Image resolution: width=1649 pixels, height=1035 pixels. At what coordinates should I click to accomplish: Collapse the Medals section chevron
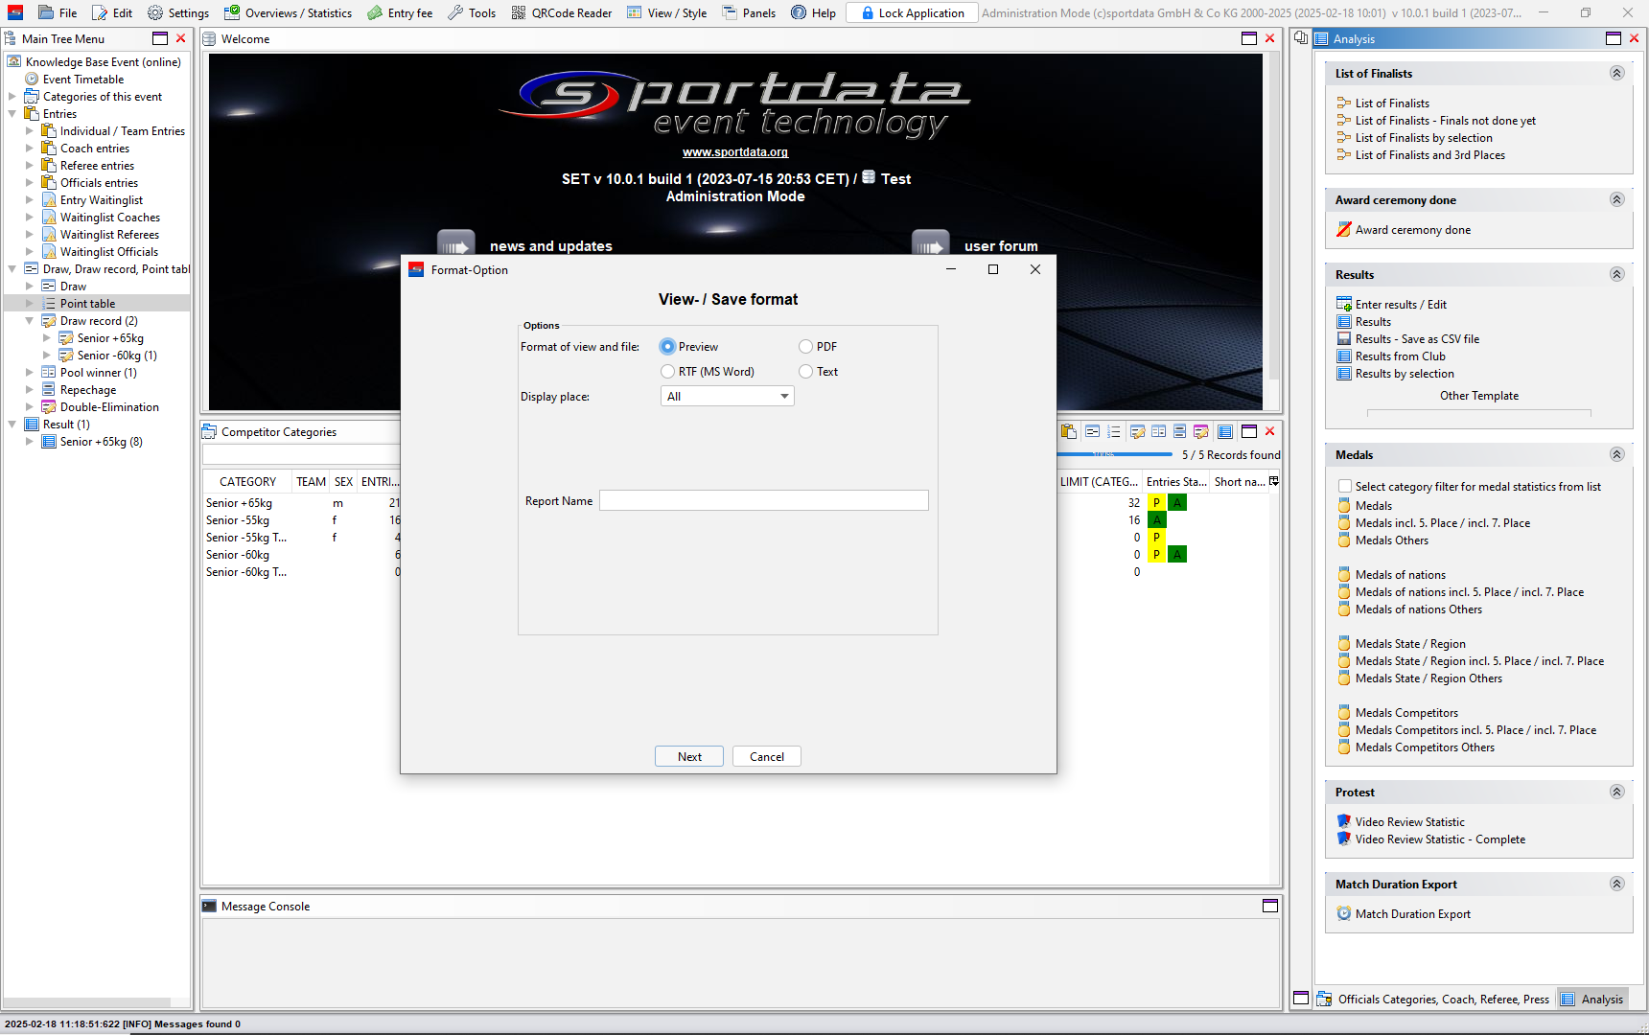tap(1616, 455)
